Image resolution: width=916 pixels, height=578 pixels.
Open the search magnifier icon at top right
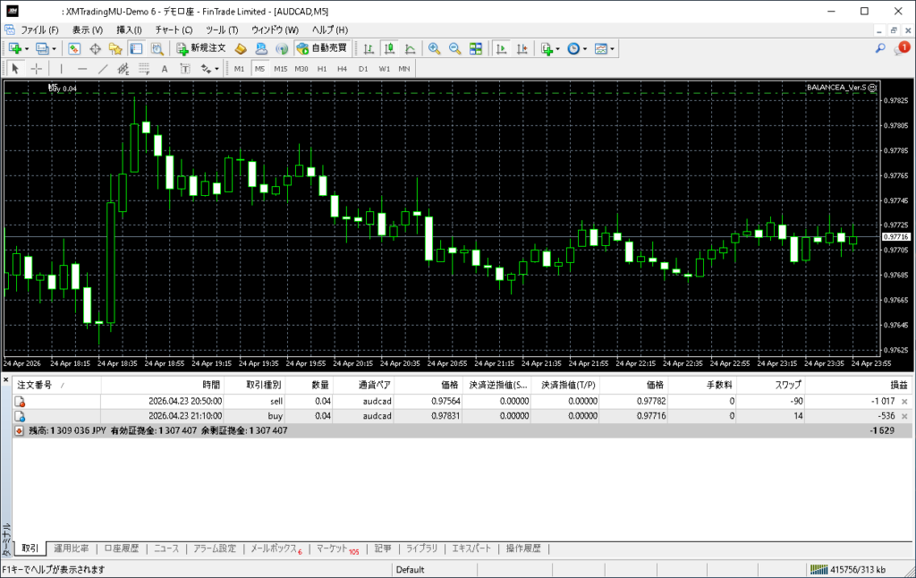coord(880,48)
